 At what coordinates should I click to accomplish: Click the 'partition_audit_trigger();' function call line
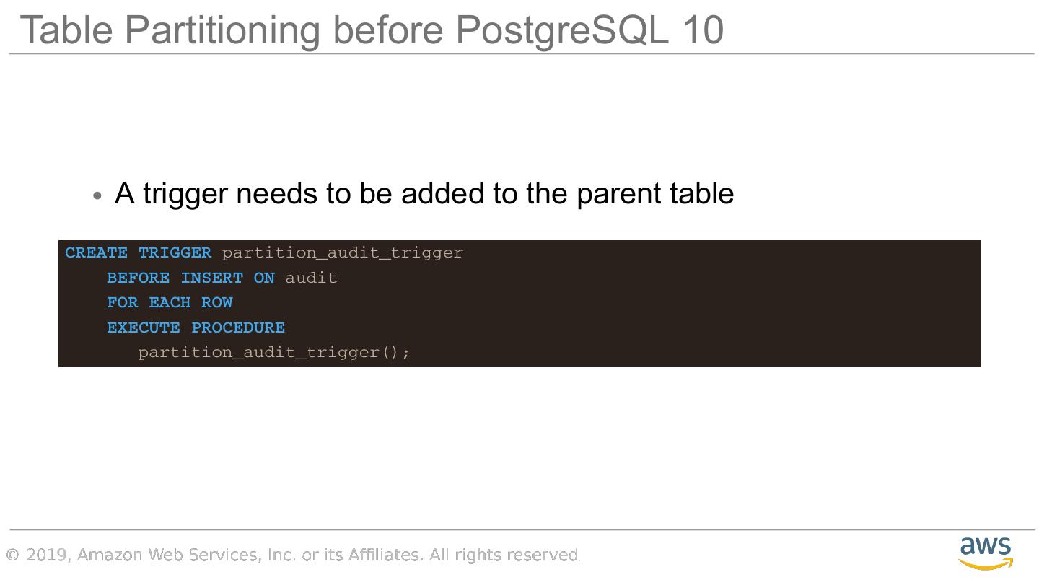click(273, 353)
